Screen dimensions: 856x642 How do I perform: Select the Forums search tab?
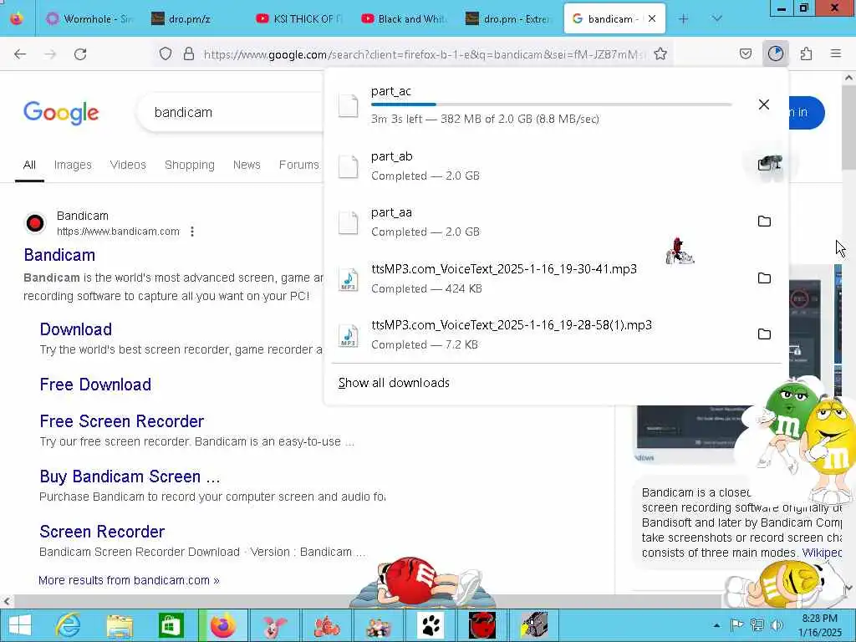point(298,165)
